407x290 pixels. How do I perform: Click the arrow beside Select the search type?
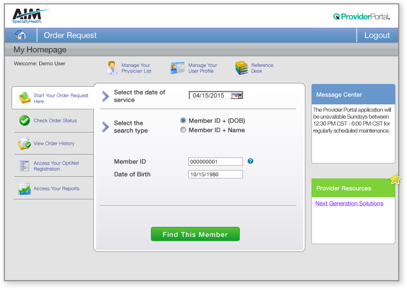click(x=105, y=127)
